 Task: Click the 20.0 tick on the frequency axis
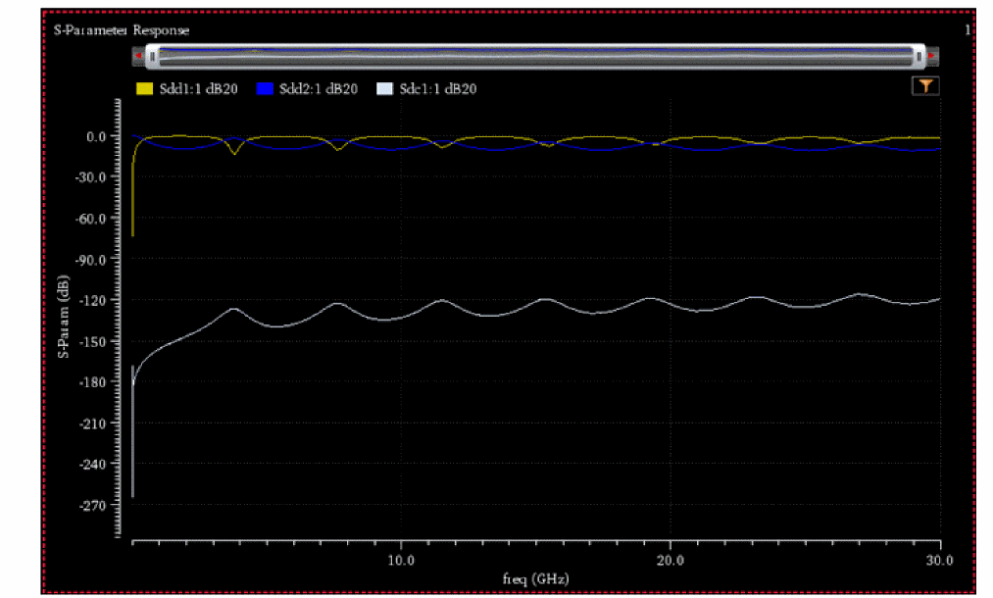(670, 559)
